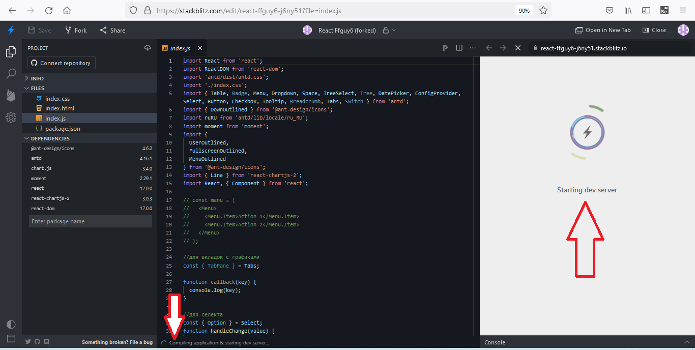Viewport: 695px width, 350px height.
Task: Open the Search icon in sidebar
Action: coord(11,74)
